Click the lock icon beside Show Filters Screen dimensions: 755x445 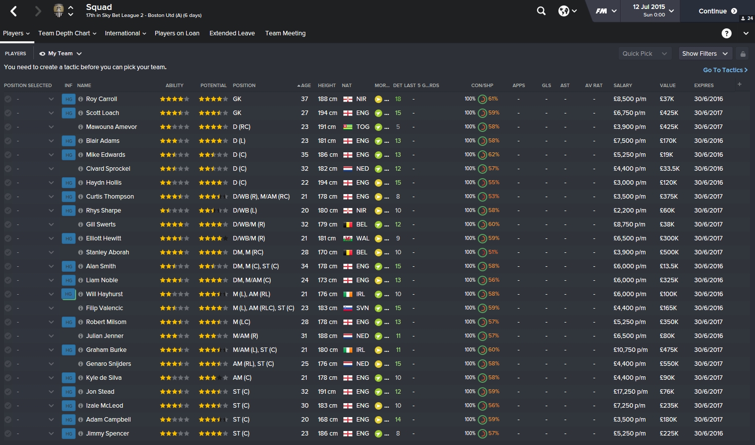(743, 54)
